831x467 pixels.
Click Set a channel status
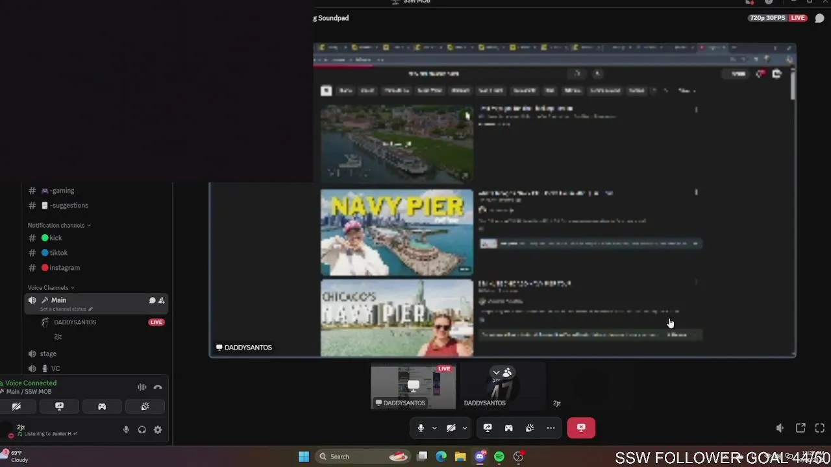(x=66, y=309)
